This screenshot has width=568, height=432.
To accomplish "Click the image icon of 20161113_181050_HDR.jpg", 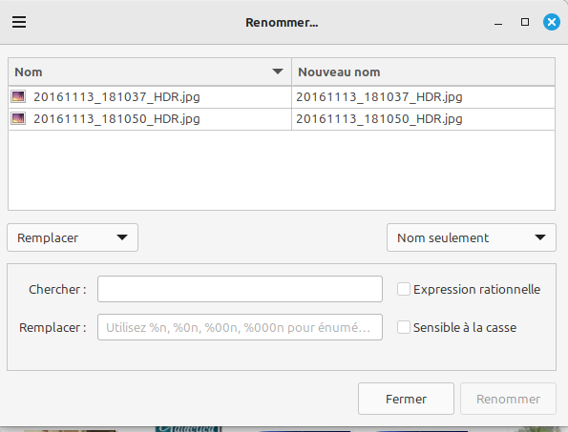I will (x=18, y=118).
